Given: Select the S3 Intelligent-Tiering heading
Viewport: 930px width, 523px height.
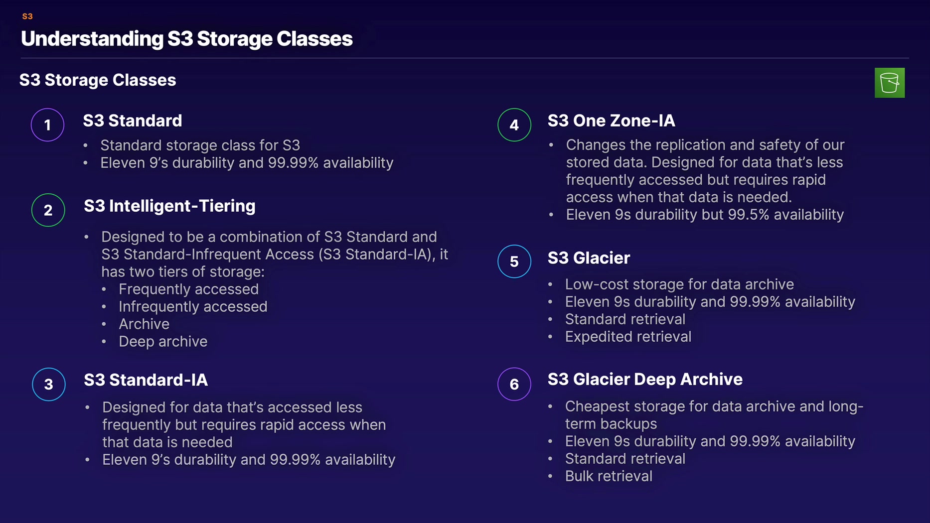Looking at the screenshot, I should (169, 206).
